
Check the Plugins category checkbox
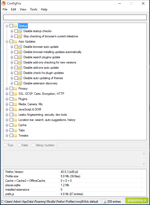click(11, 99)
